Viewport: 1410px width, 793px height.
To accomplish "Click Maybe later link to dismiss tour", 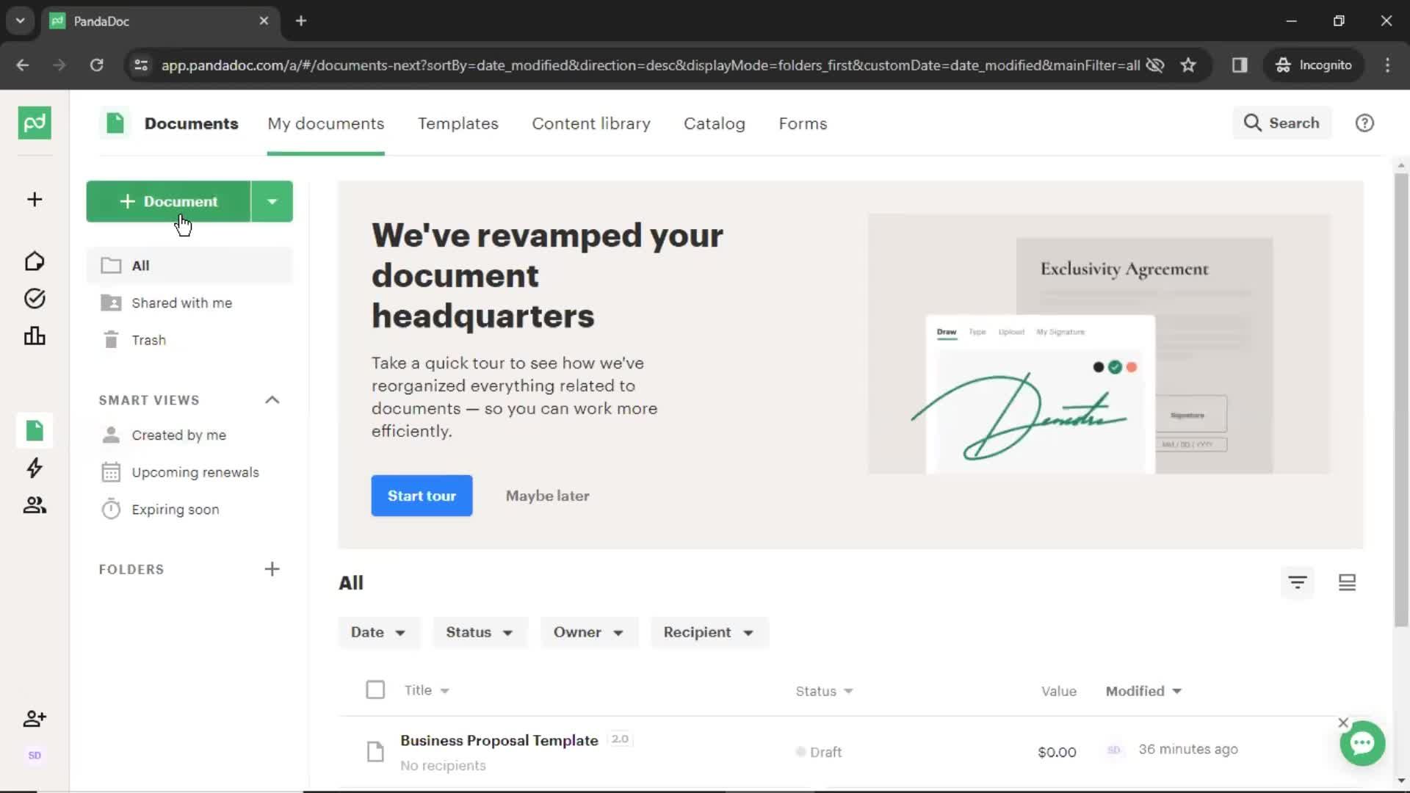I will (x=547, y=496).
